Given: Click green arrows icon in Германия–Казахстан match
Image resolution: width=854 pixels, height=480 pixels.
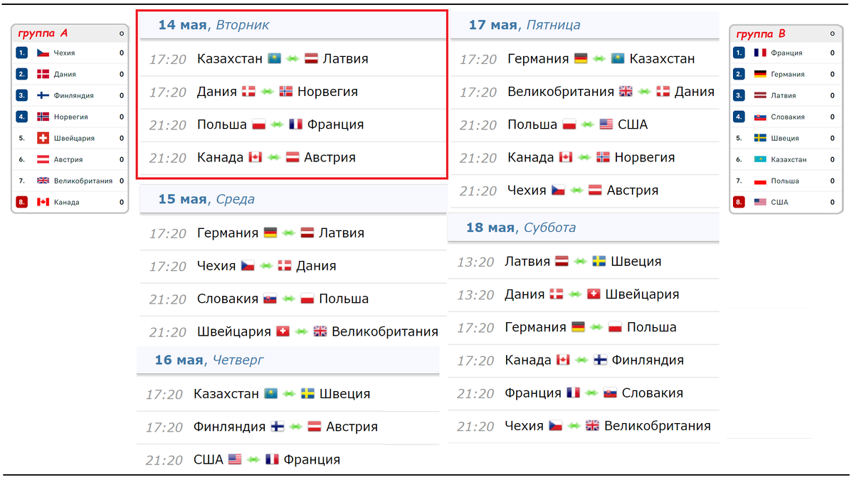Looking at the screenshot, I should 599,58.
